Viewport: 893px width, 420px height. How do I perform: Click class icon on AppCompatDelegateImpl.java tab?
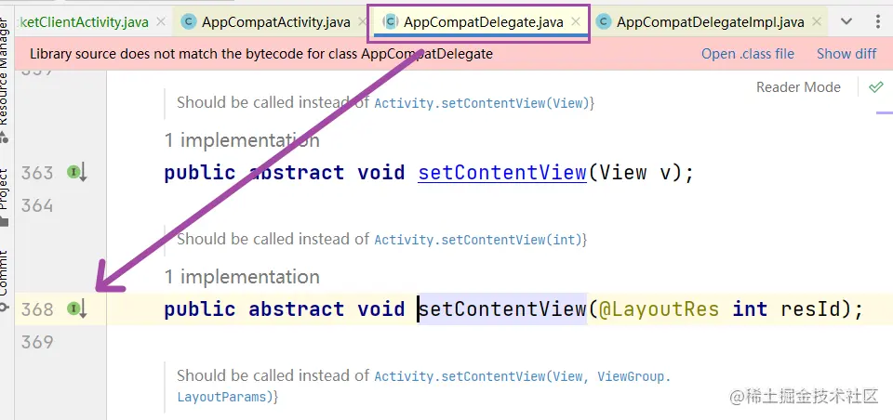coord(604,21)
